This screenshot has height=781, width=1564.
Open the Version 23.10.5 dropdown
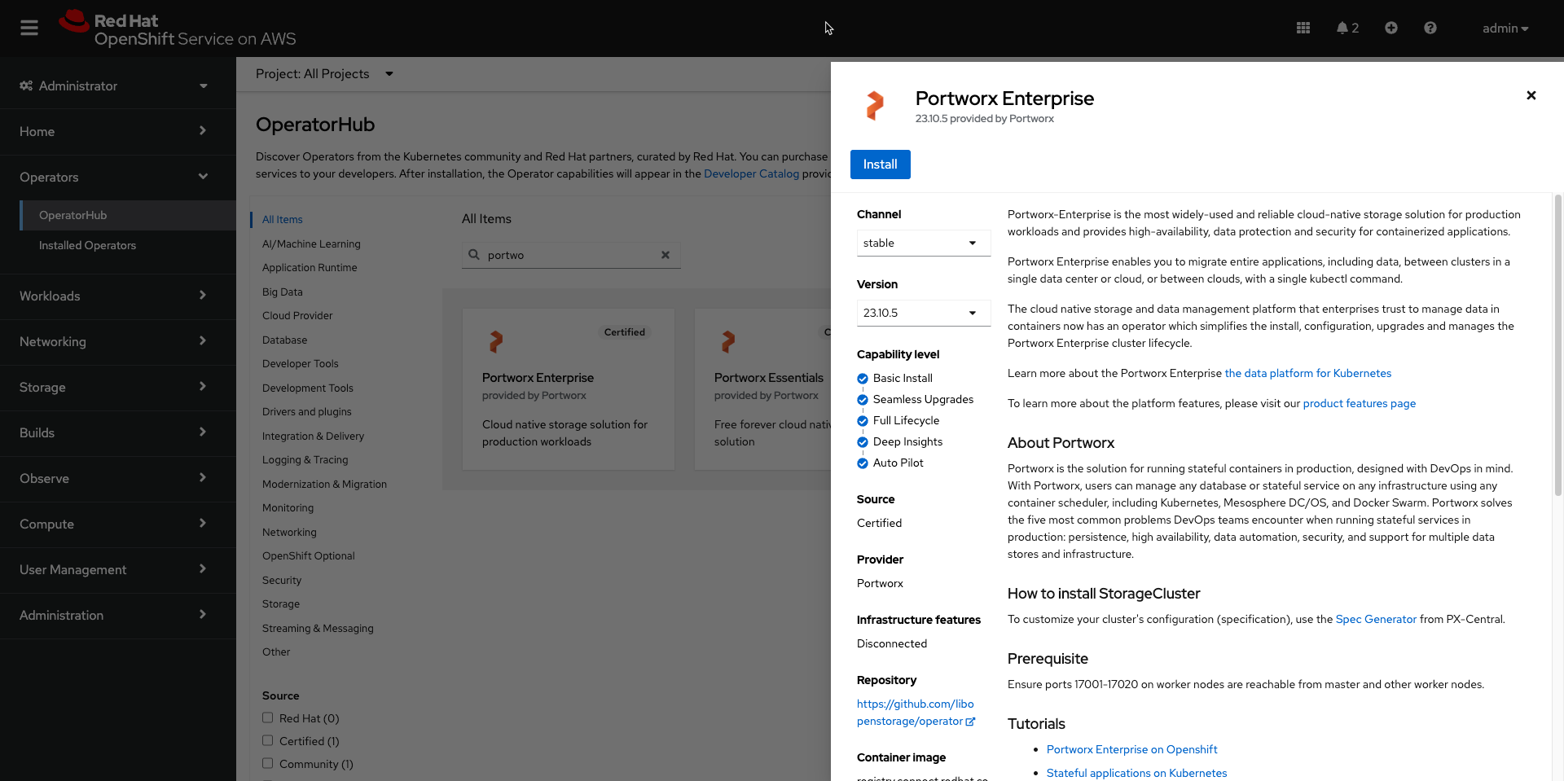tap(923, 312)
